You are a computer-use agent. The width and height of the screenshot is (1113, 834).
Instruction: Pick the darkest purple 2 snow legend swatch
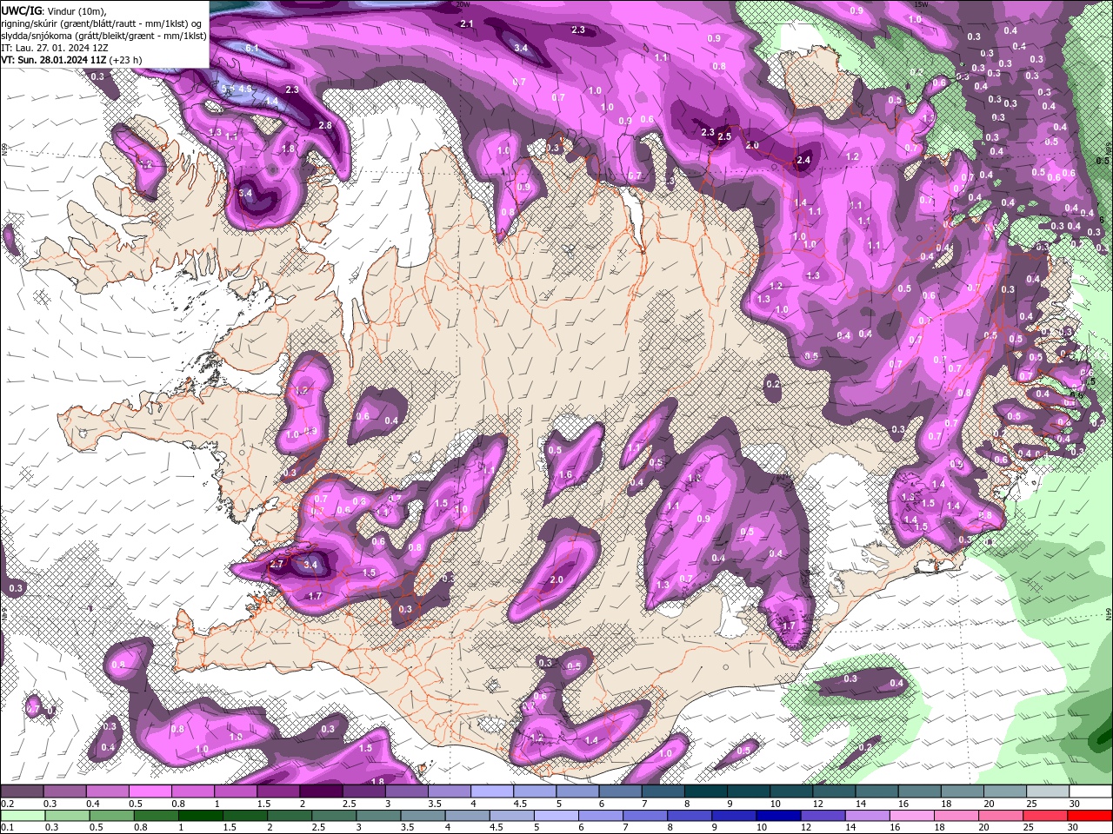320,791
